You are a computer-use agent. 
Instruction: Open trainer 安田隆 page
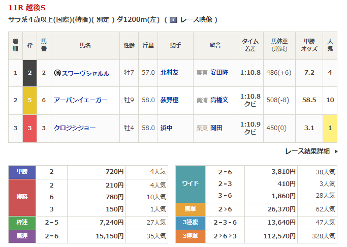pos(219,73)
